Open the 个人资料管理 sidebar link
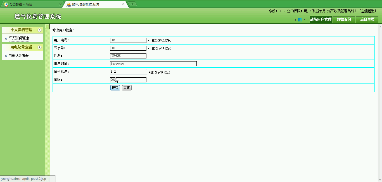Image resolution: width=382 pixels, height=182 pixels. [x=19, y=38]
